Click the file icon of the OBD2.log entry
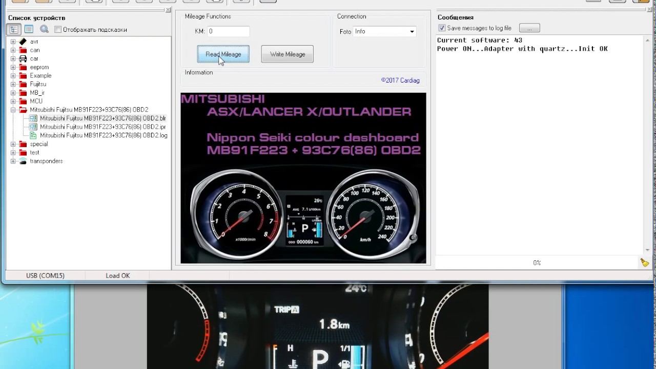The image size is (656, 369). click(33, 135)
